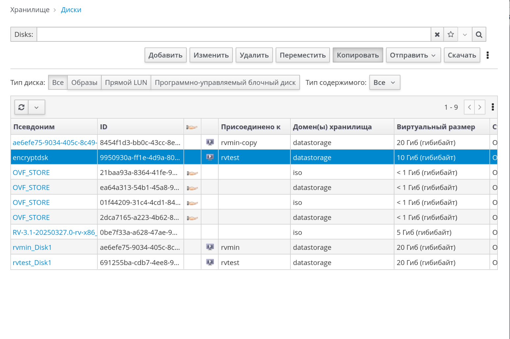The height and width of the screenshot is (339, 510).
Task: Click VM icon in rvmin_Disk1 row
Action: click(x=210, y=247)
